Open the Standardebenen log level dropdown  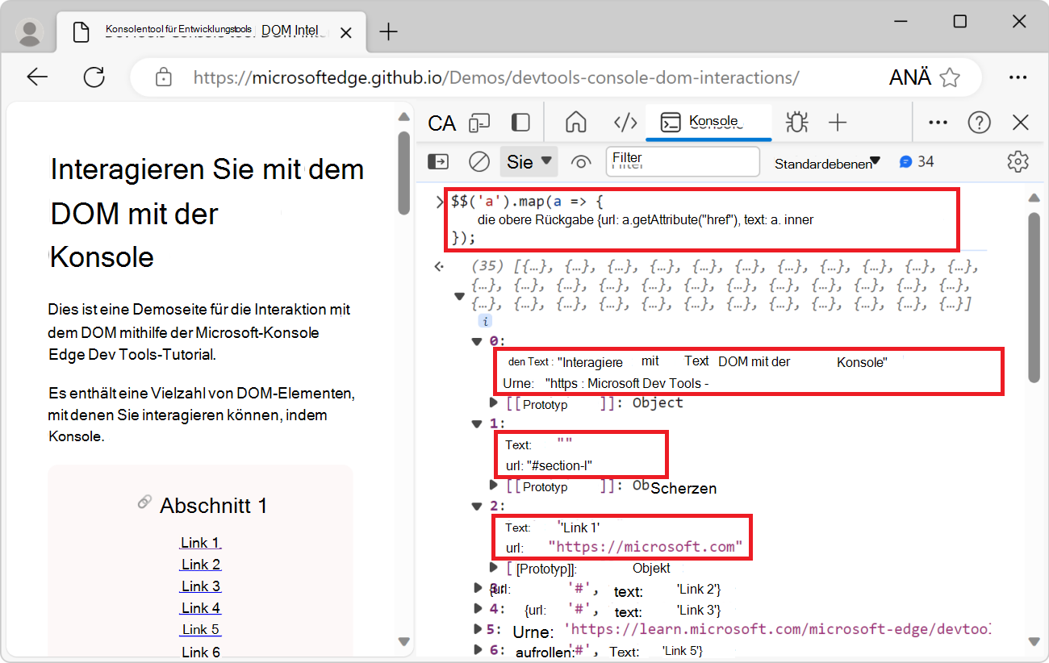[825, 161]
